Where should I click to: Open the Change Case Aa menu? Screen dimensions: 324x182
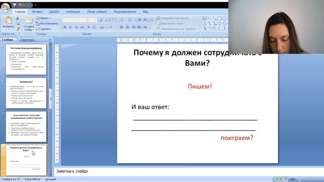pos(102,27)
